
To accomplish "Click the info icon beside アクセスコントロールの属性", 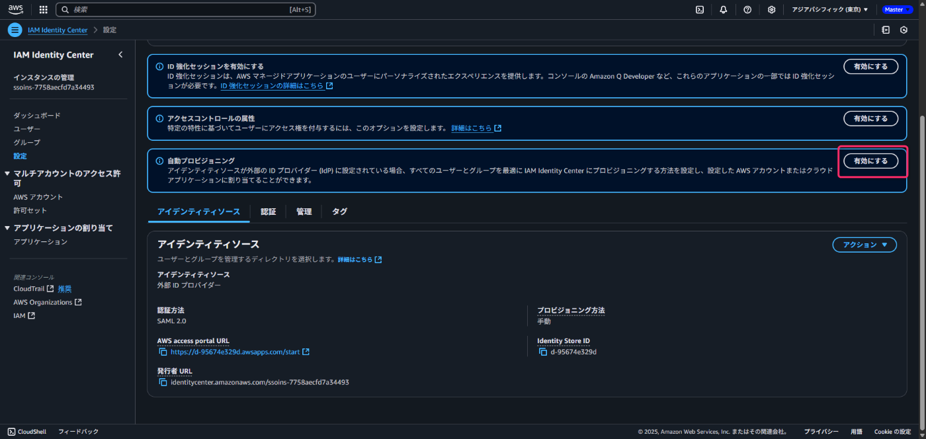I will 159,118.
